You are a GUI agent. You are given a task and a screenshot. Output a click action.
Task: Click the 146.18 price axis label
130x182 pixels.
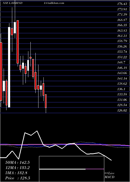122,68
